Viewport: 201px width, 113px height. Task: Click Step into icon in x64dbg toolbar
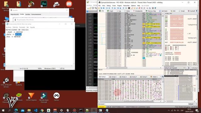click(x=112, y=8)
